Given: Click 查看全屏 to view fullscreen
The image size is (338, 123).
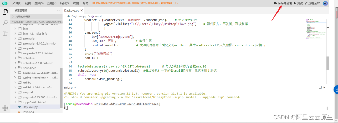Looking at the screenshot, I should pos(312,3).
